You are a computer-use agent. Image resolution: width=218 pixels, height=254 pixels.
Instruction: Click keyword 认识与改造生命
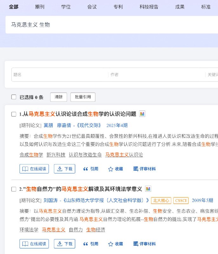(85, 155)
